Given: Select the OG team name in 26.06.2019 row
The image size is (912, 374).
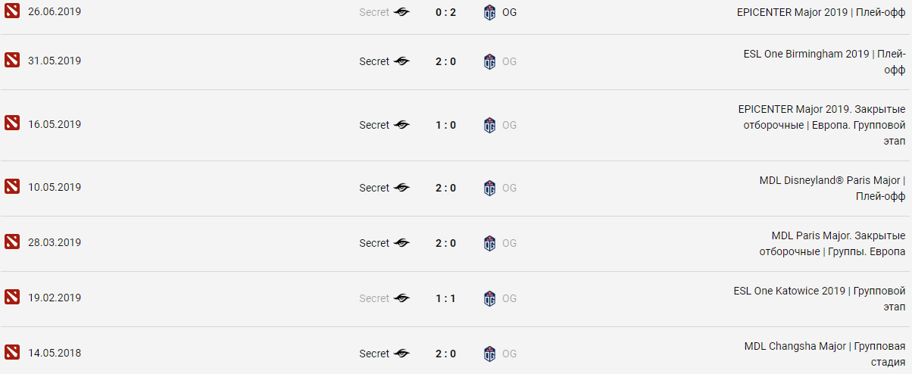Looking at the screenshot, I should [510, 12].
